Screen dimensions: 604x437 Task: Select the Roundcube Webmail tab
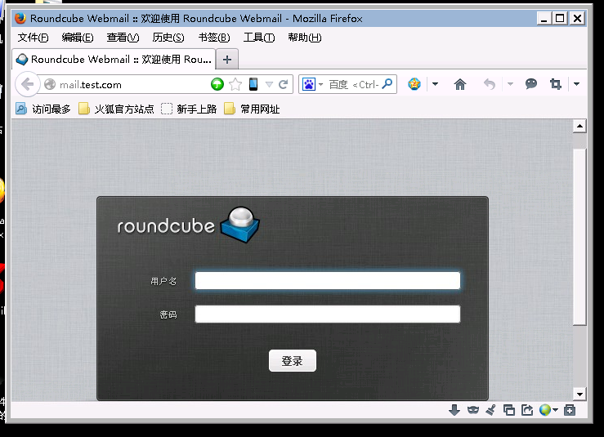114,60
